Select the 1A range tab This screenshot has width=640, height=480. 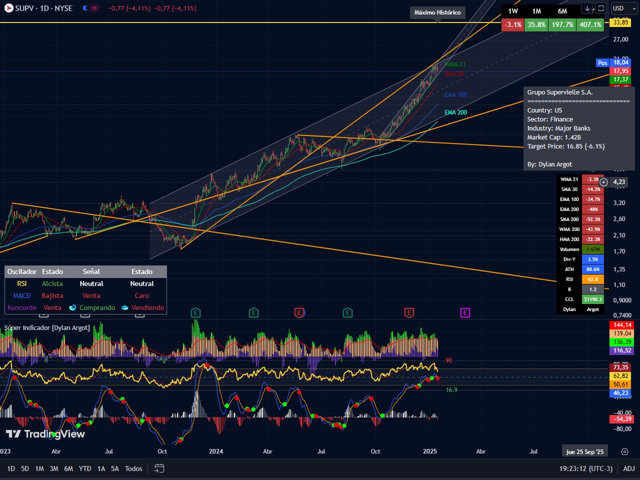coord(101,468)
